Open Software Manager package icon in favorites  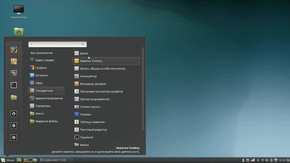tap(14, 62)
